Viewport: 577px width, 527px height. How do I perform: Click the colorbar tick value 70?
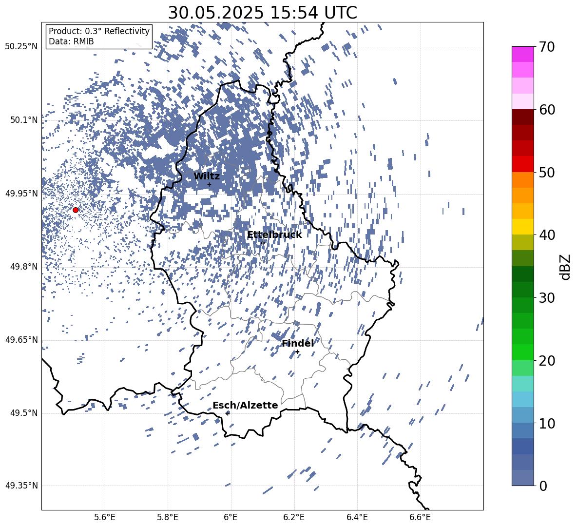(x=547, y=47)
